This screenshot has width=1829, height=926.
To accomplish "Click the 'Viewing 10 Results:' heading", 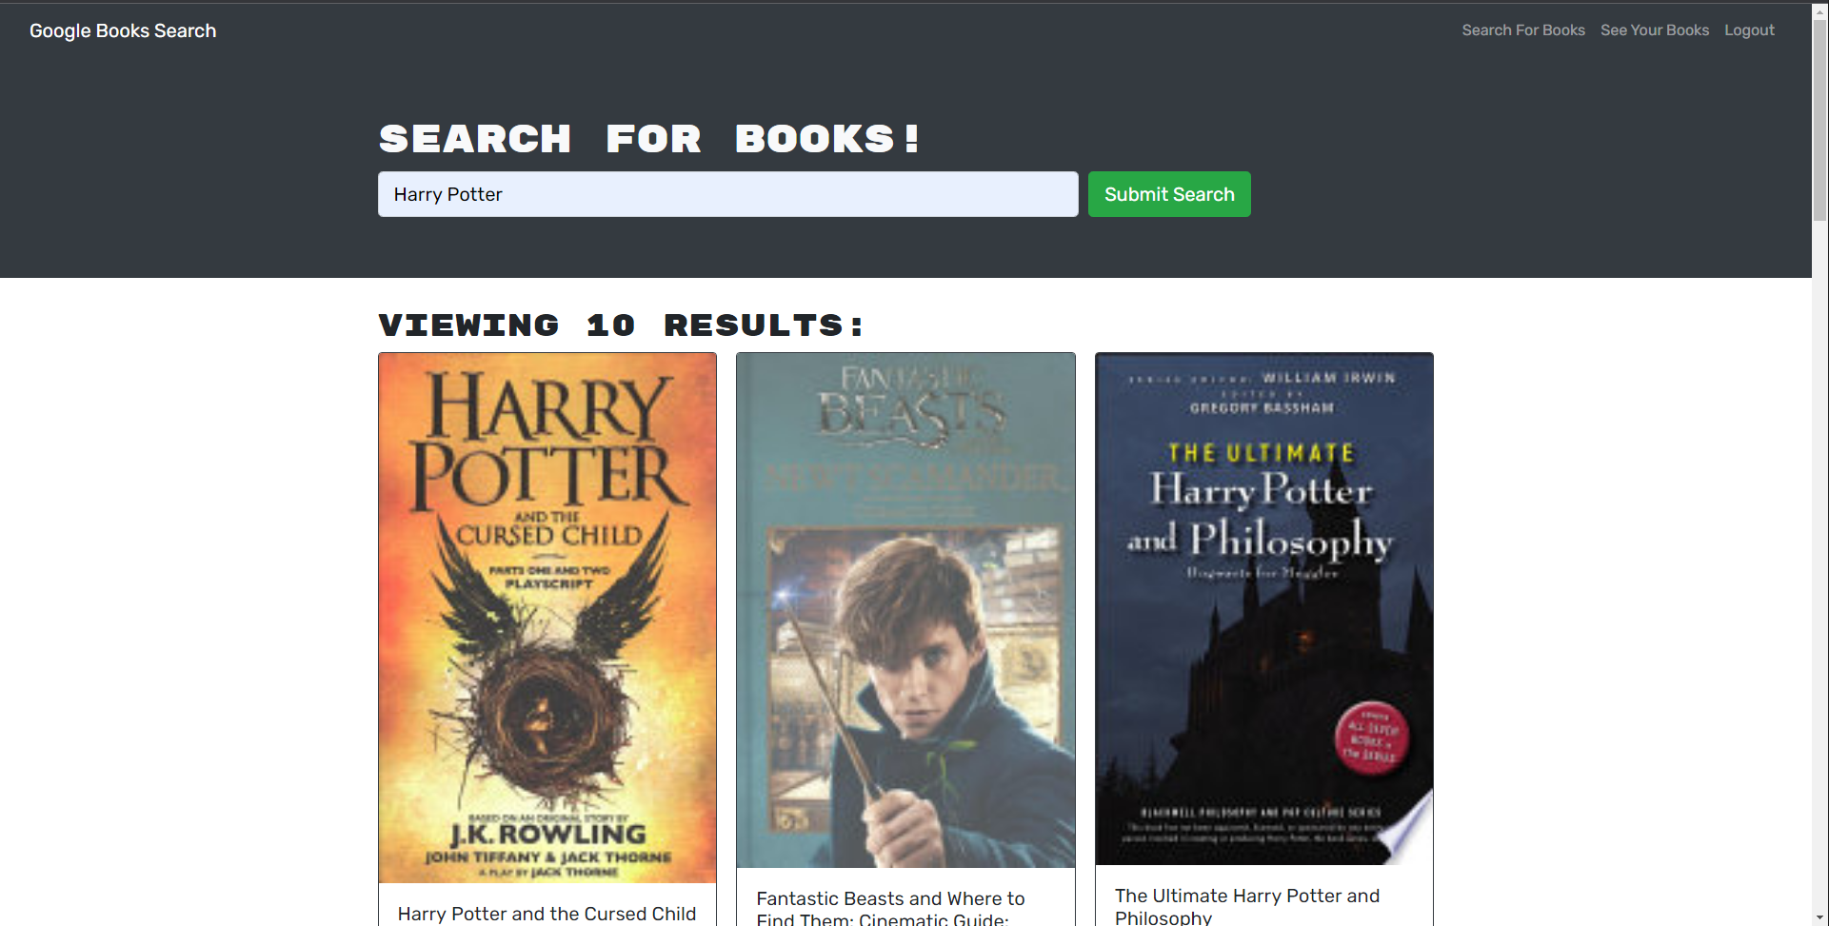I will pos(621,325).
